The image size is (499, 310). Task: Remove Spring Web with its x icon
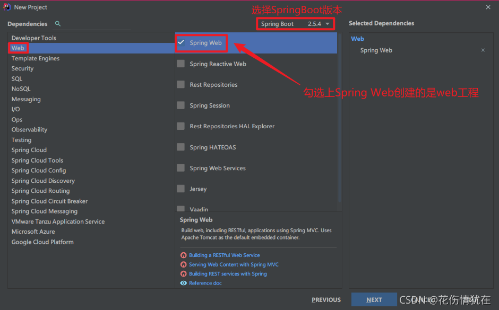point(483,50)
